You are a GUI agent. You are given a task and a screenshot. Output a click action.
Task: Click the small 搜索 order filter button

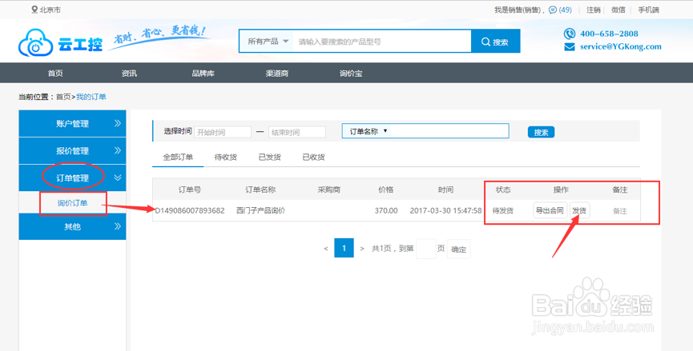541,132
